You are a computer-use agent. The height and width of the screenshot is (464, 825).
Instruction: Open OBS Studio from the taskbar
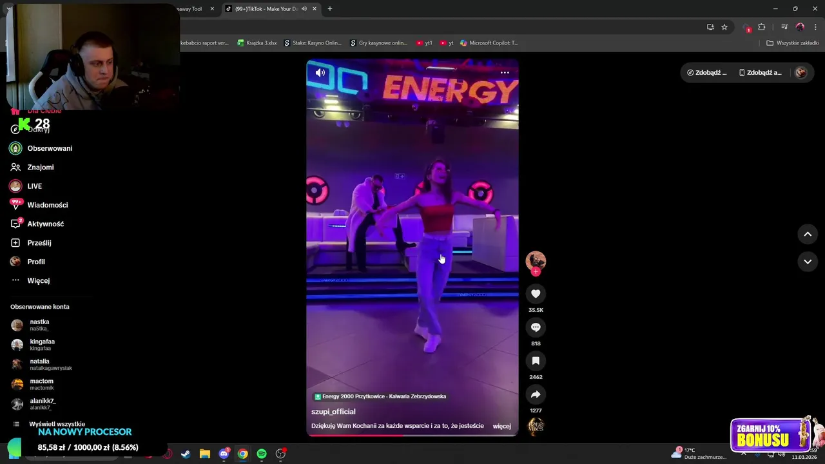(x=280, y=454)
